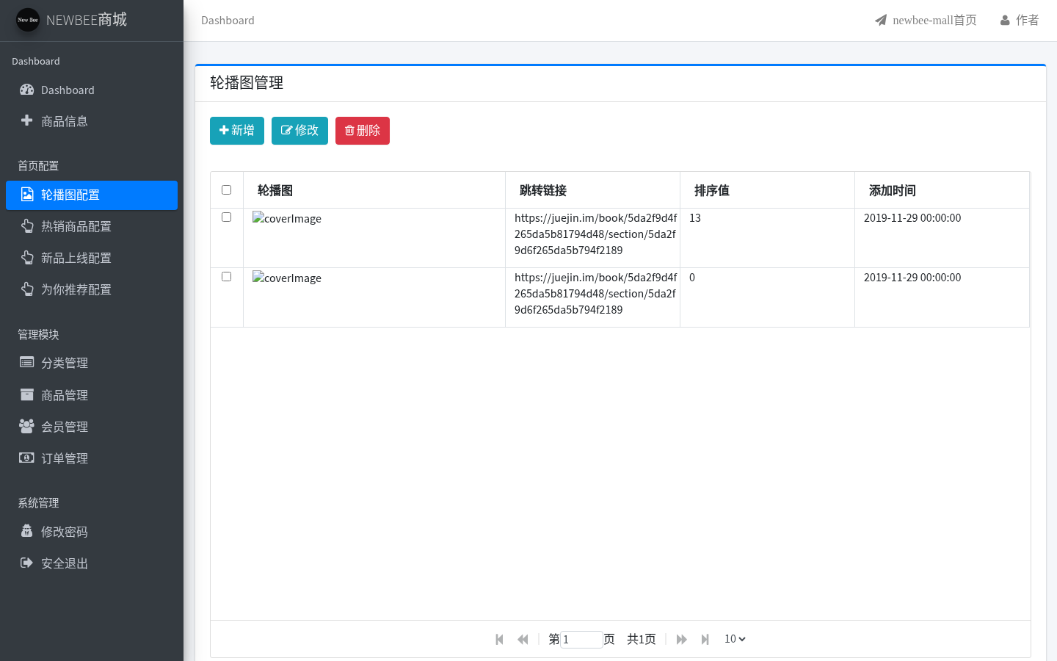Viewport: 1057px width, 661px height.
Task: Click coverImage thumbnail in row with 13
Action: click(287, 218)
